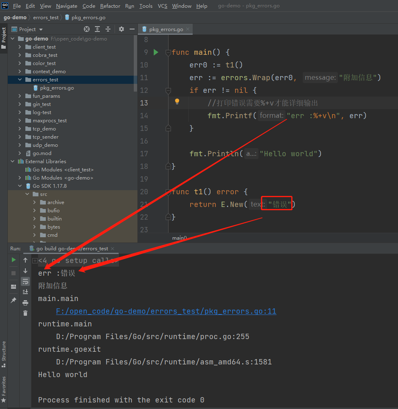Open Project panel gear options
The image size is (398, 409).
(121, 29)
